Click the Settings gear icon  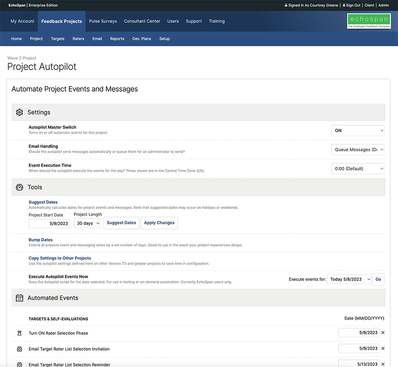coord(20,112)
